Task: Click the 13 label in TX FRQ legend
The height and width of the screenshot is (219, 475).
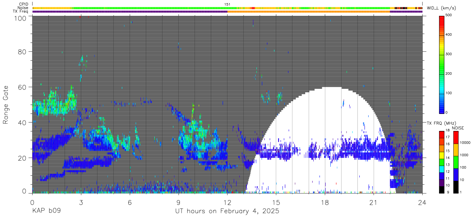Action: pyautogui.click(x=448, y=165)
